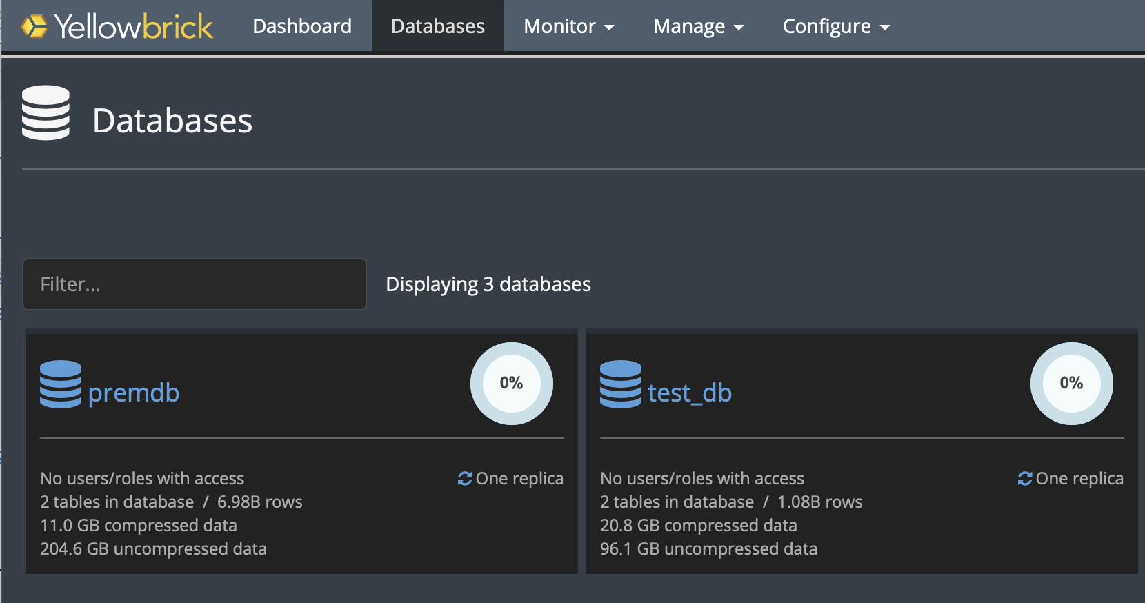Click 'One replica' text on test_db card
The image size is (1145, 603).
click(x=1079, y=479)
